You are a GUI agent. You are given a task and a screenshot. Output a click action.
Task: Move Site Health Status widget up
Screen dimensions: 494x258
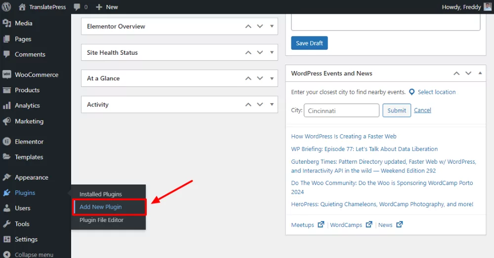[x=248, y=53]
